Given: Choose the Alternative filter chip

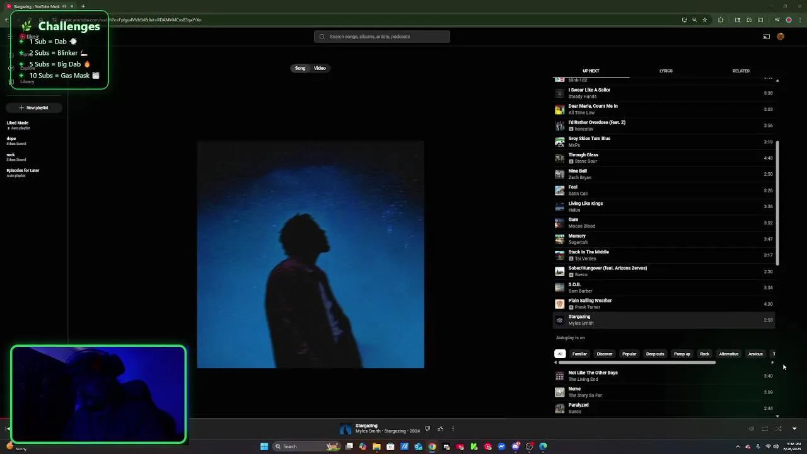Looking at the screenshot, I should [x=729, y=354].
